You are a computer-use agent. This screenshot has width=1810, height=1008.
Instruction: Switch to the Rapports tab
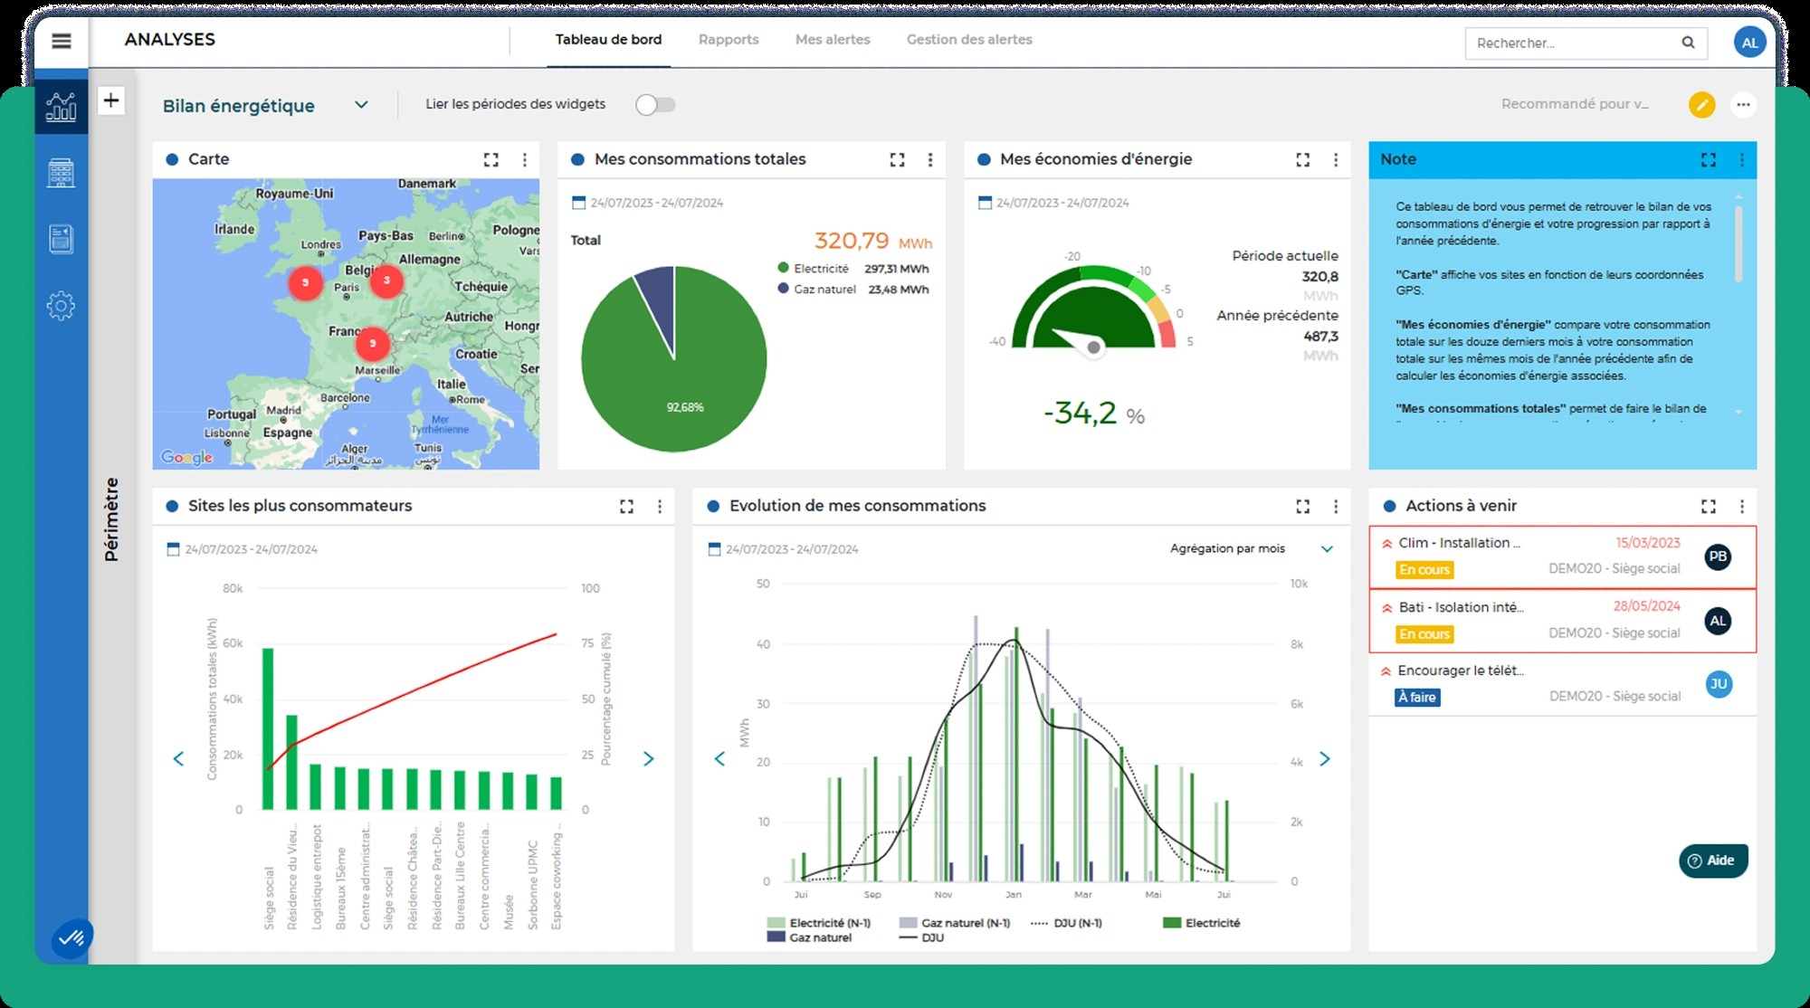(x=729, y=40)
